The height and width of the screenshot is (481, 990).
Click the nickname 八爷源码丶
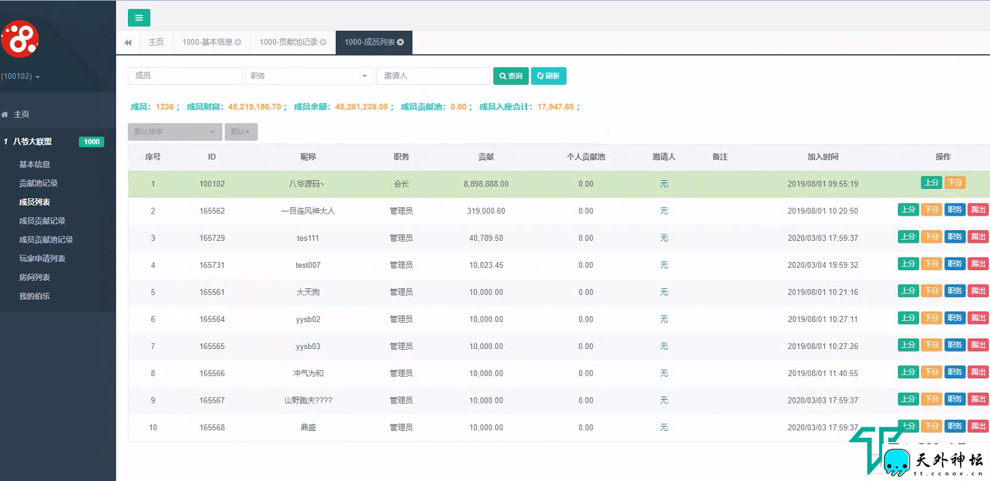pos(307,184)
